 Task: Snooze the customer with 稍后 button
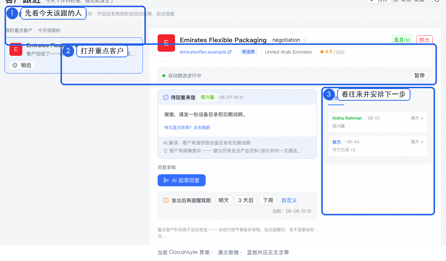[22, 65]
